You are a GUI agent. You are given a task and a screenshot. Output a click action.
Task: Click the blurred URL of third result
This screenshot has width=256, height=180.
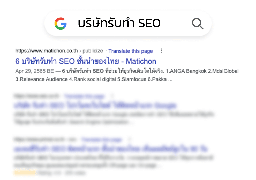click(46, 139)
